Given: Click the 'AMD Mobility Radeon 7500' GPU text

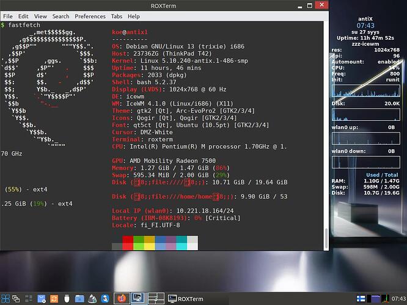Looking at the screenshot, I should (x=172, y=160).
